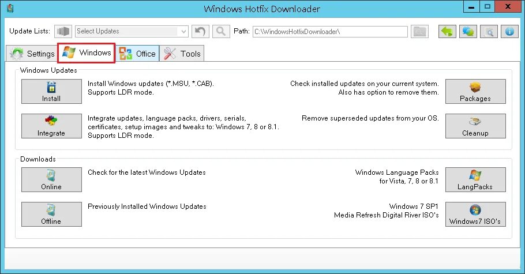This screenshot has width=525, height=274.
Task: Minimize the Windows Hotfix Downloader window
Action: pos(471,7)
